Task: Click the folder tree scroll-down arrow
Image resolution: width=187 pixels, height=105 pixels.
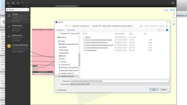Action: coord(79,77)
